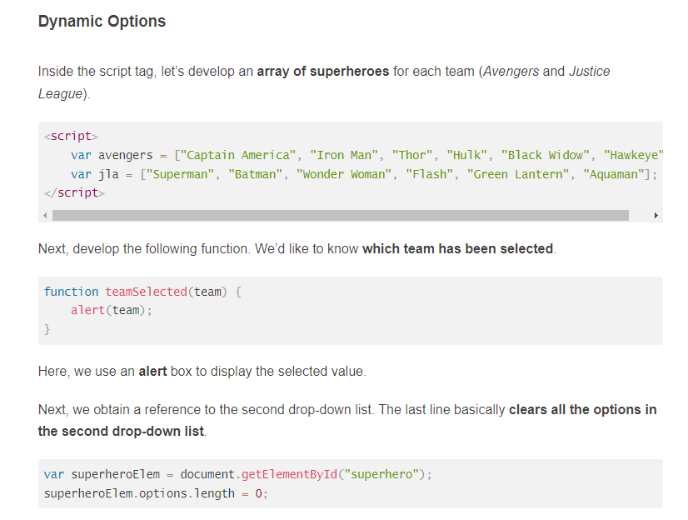Click the "Aquaman" string in jla array
This screenshot has width=688, height=520.
tap(613, 175)
